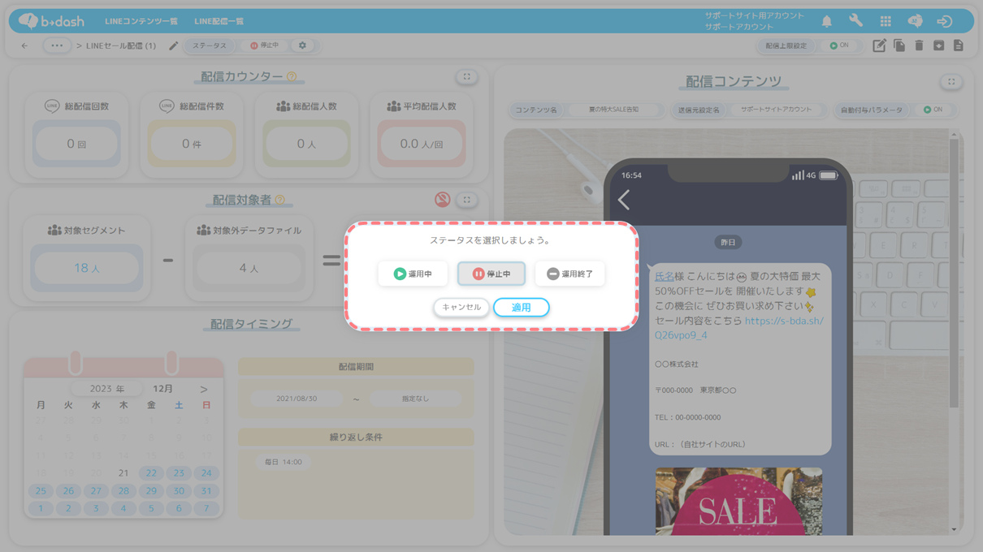Click red prohibited icon in 配信対象者
983x552 pixels.
pyautogui.click(x=442, y=200)
